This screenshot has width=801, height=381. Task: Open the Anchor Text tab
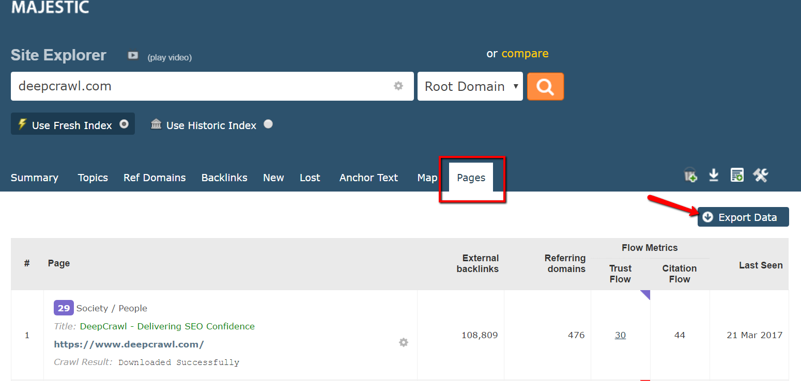[368, 178]
